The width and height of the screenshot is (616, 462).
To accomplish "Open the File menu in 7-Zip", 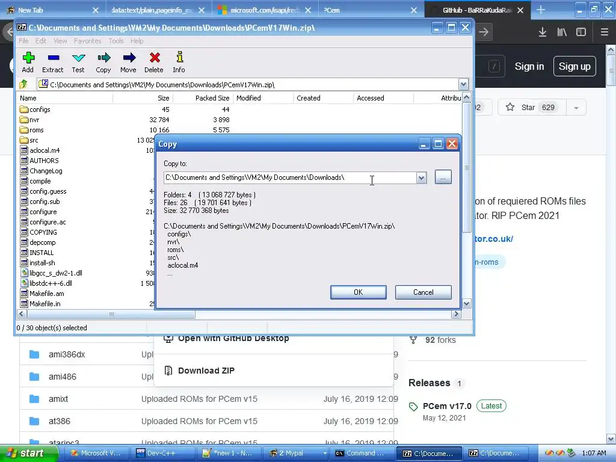I will coord(23,41).
